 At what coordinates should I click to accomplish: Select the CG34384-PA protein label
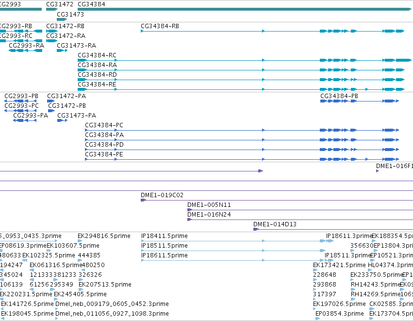104,135
